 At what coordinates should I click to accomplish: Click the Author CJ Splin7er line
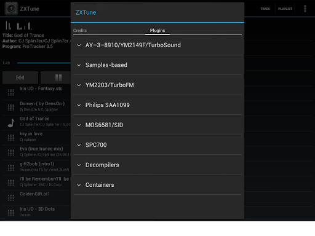pyautogui.click(x=36, y=41)
